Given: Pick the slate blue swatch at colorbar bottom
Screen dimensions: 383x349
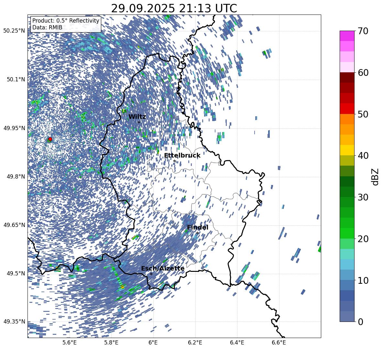Looking at the screenshot, I should 347,316.
